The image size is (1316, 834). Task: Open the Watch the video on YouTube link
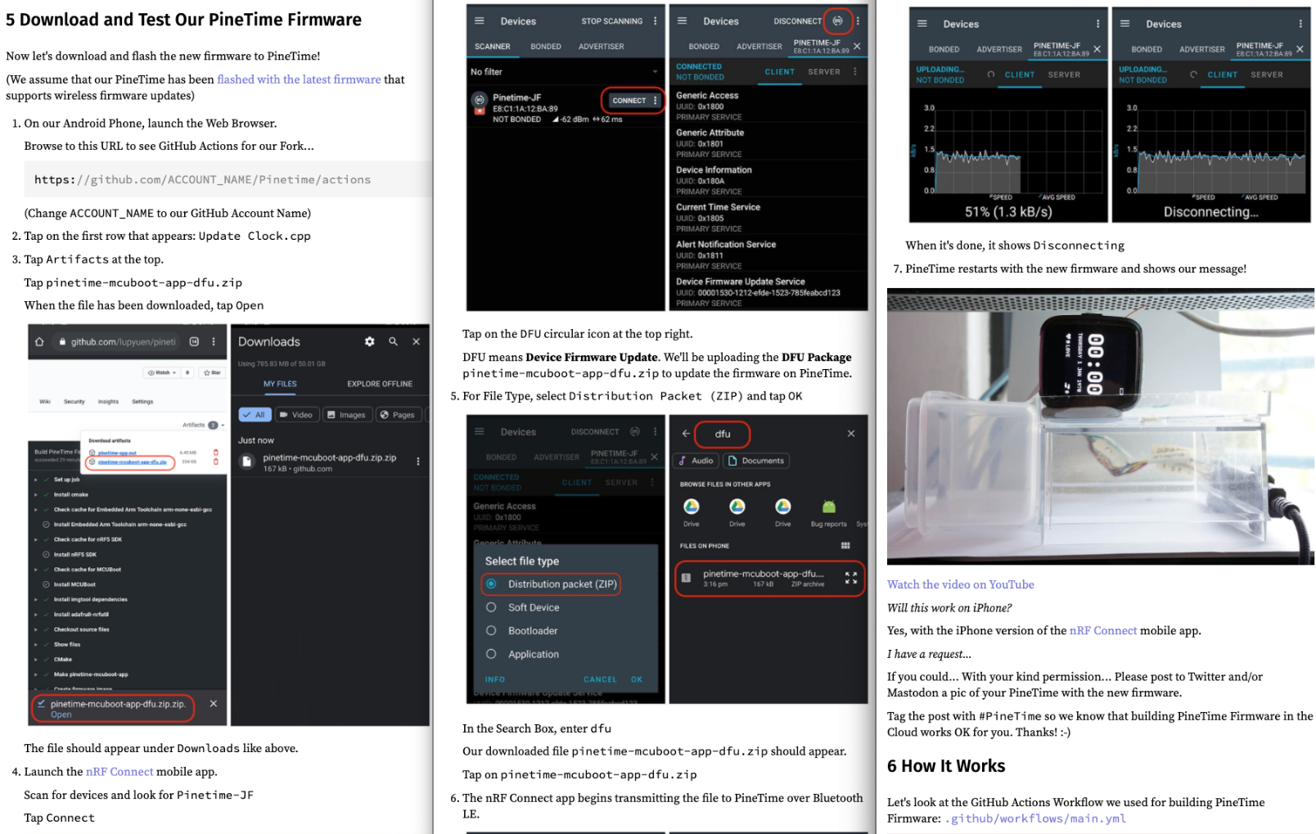point(960,584)
